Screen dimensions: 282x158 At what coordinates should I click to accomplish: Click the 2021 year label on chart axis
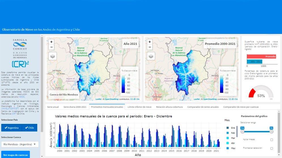pyautogui.click(x=216, y=151)
